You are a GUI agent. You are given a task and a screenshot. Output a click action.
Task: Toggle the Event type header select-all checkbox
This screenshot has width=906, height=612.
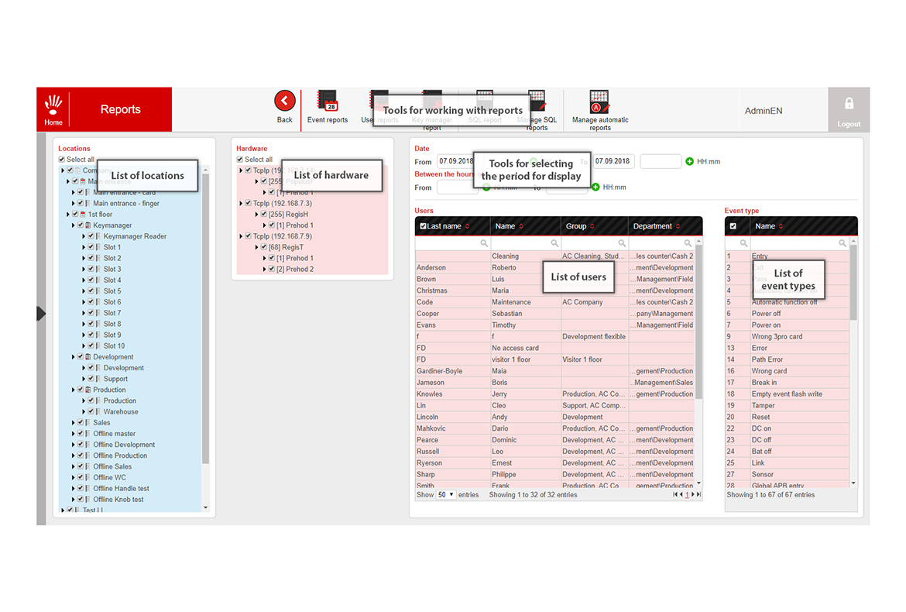point(733,226)
